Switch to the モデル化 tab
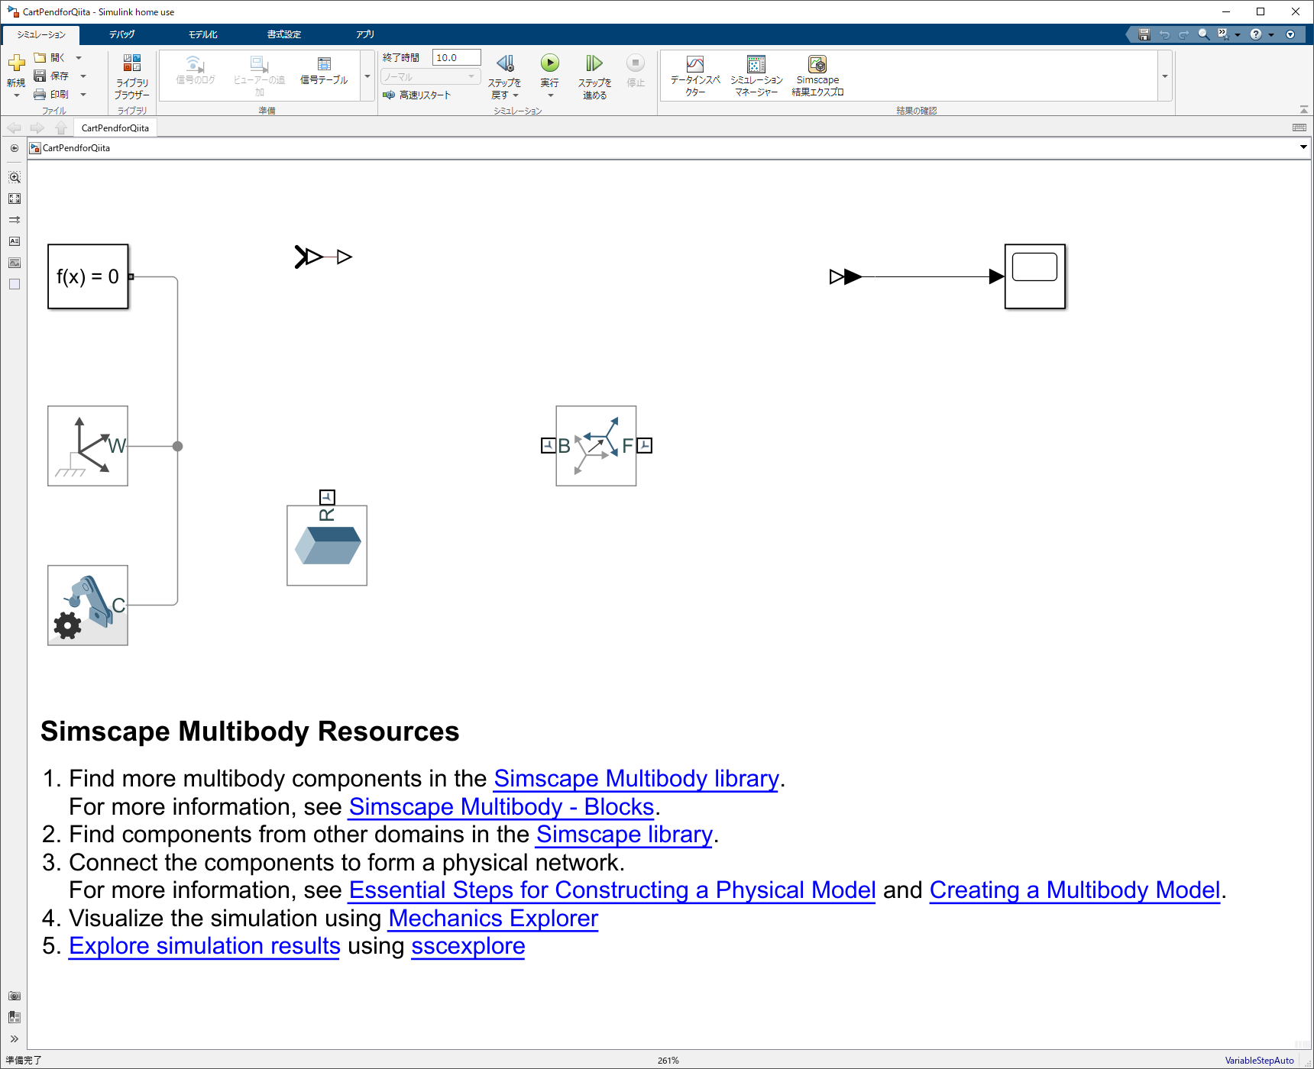1314x1069 pixels. (x=201, y=34)
